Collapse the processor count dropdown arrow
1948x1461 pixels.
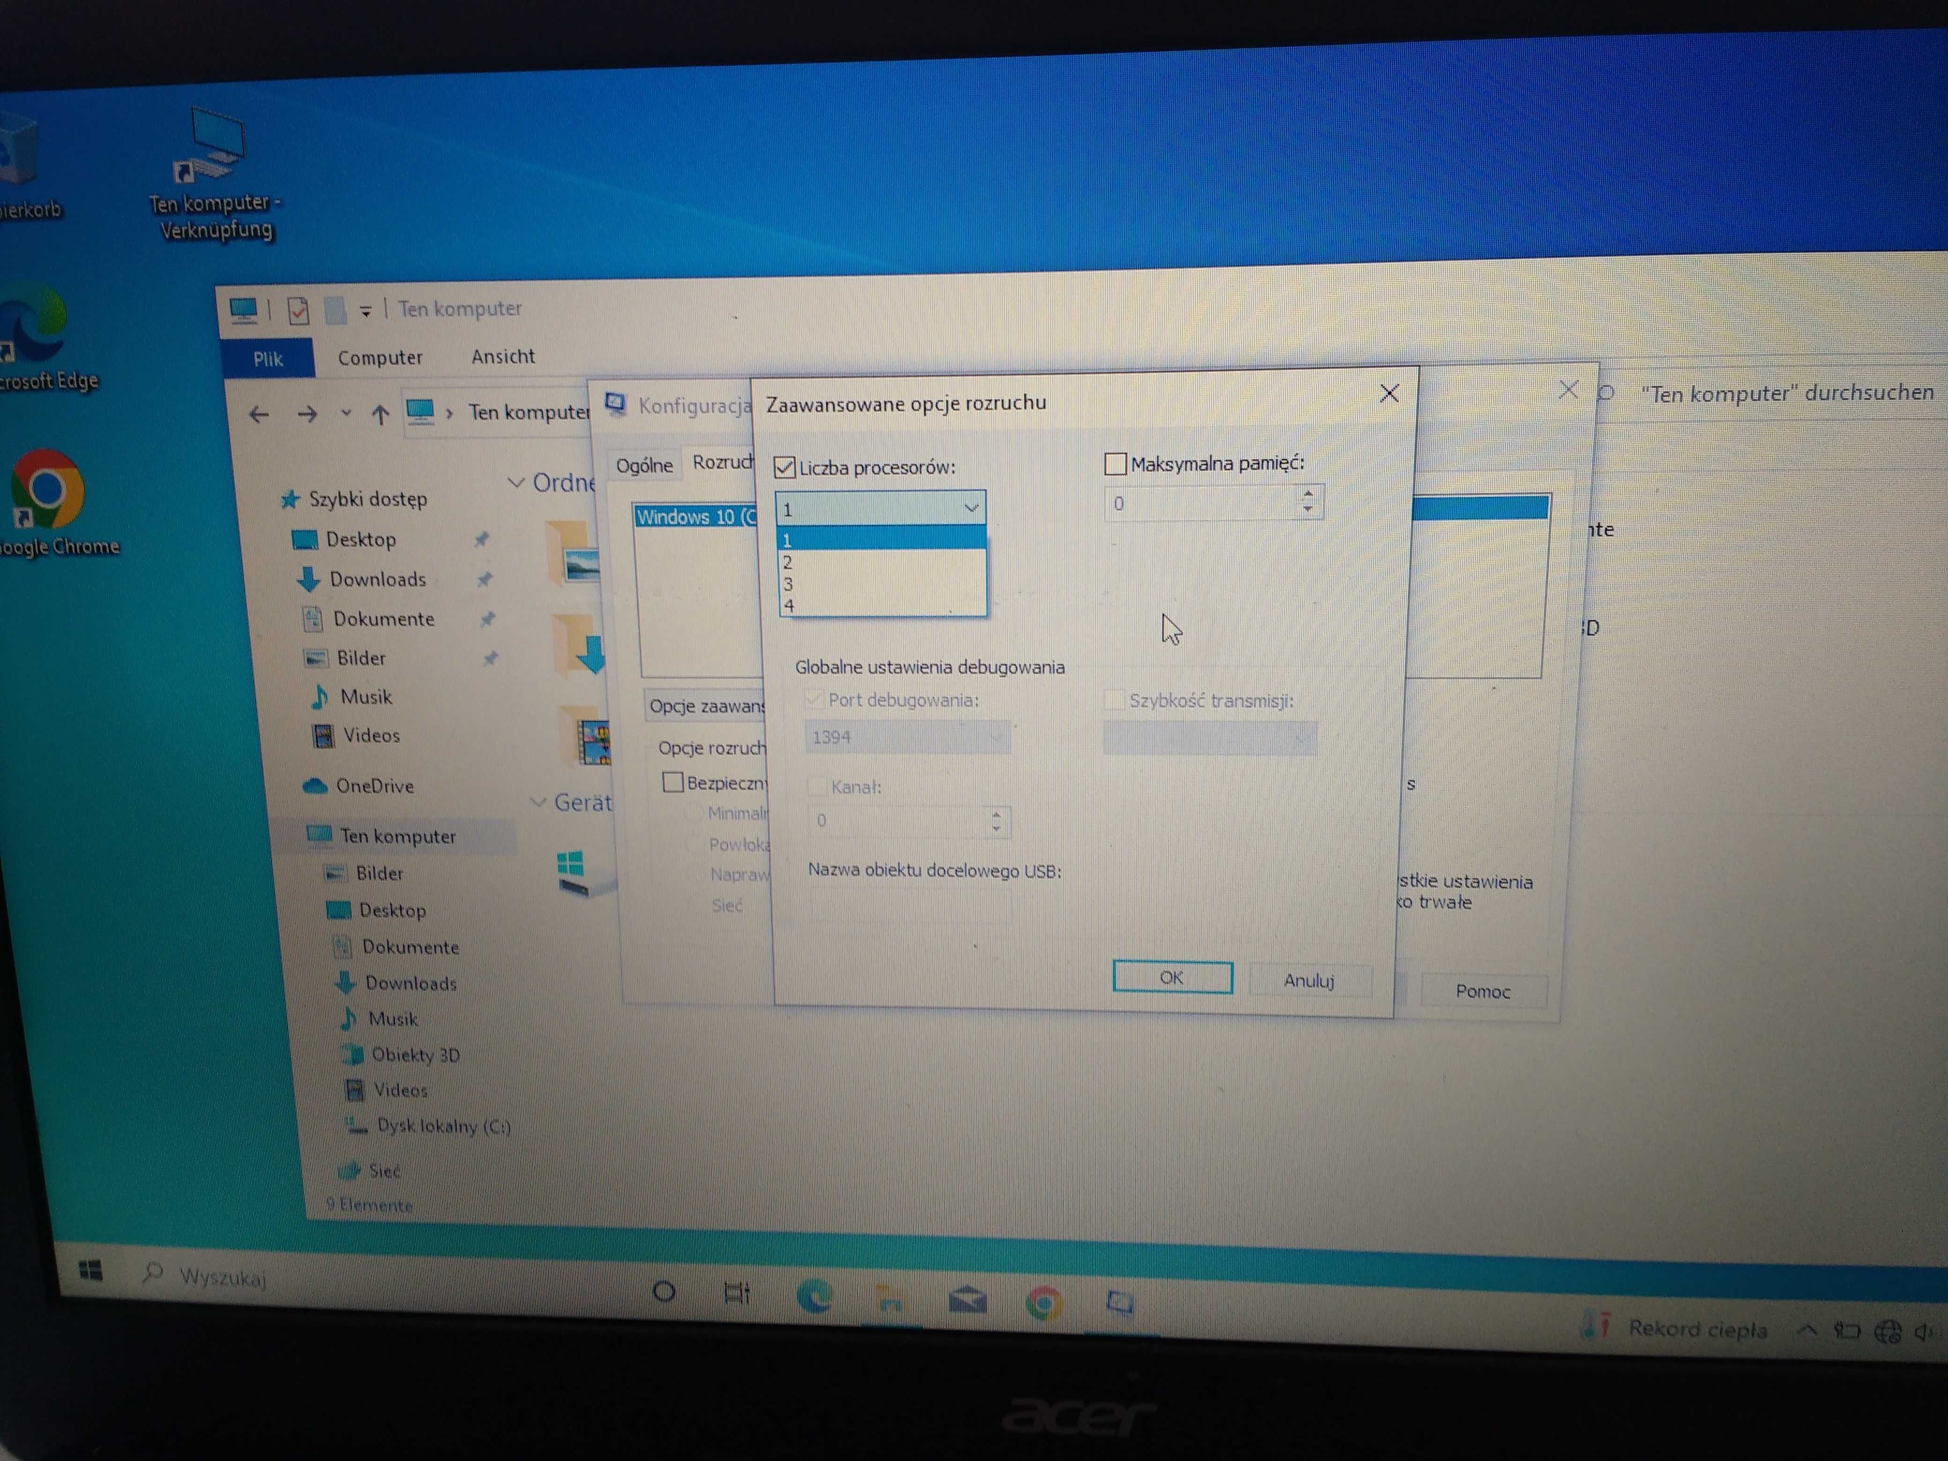(970, 508)
